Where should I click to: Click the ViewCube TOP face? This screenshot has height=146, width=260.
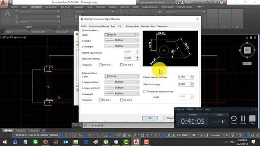247,50
